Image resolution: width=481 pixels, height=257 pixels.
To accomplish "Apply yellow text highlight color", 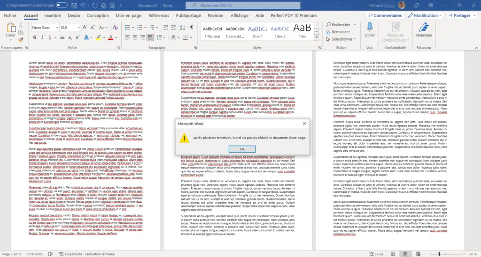I will [x=99, y=37].
